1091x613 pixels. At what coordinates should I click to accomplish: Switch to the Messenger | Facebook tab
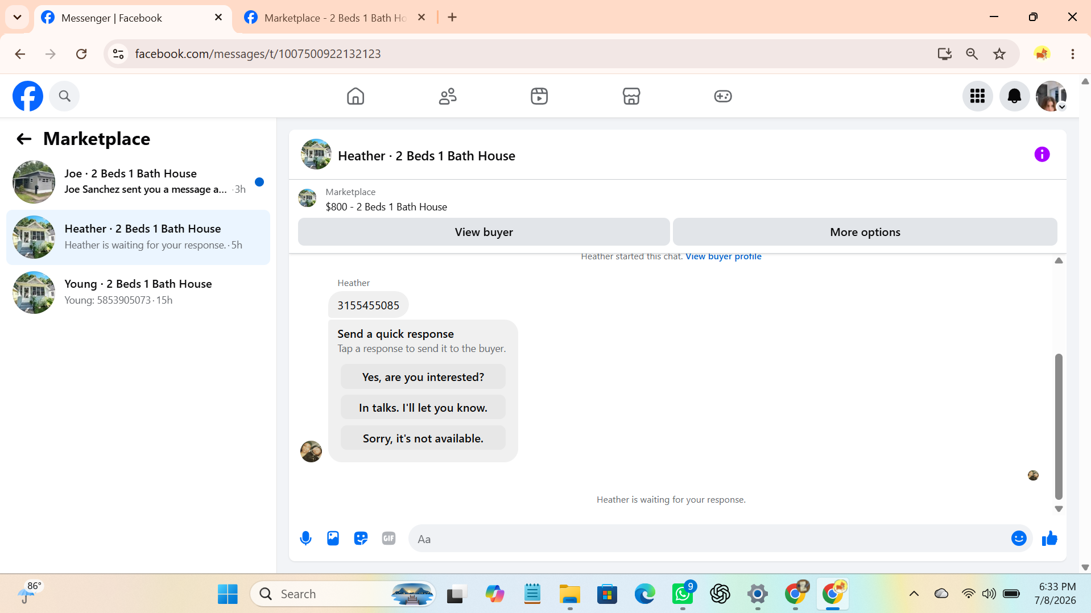pyautogui.click(x=134, y=18)
